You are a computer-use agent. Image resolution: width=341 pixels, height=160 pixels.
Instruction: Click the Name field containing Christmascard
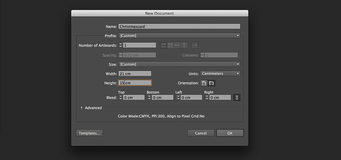(x=179, y=26)
